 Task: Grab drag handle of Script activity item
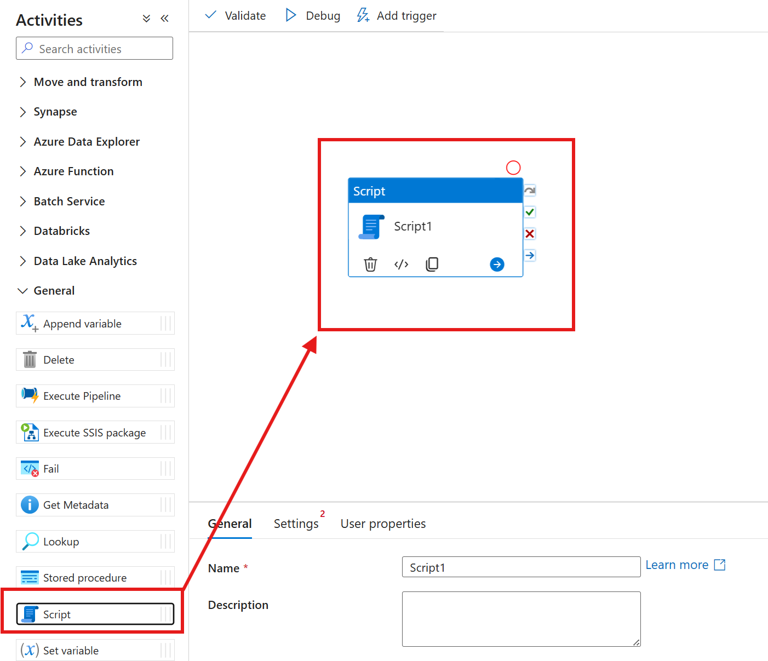(x=166, y=614)
